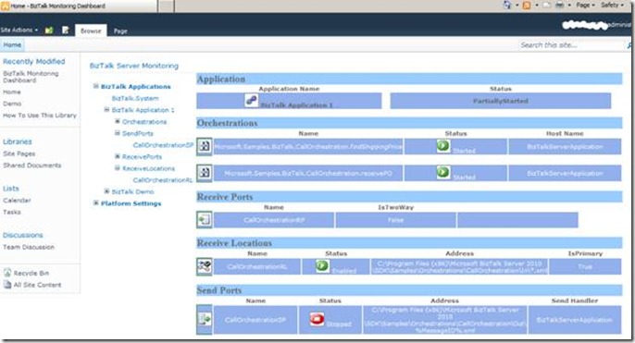Viewport: 635px width, 343px height.
Task: Click the CallOrchestrationRP receive port icon
Action: pyautogui.click(x=204, y=220)
